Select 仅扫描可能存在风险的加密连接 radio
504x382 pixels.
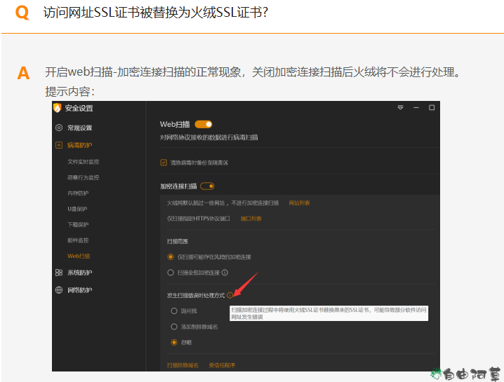click(171, 257)
